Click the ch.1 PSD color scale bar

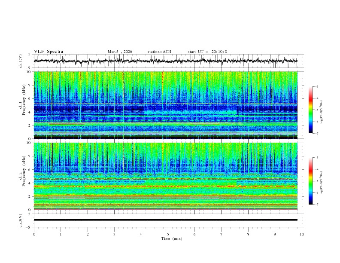point(310,110)
